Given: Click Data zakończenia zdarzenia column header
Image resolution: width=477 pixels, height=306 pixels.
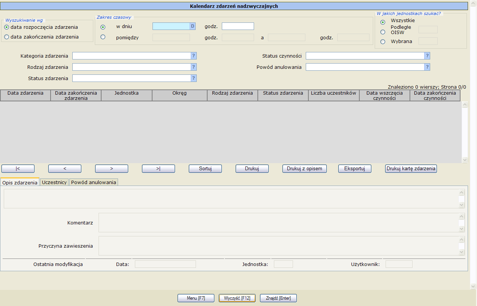Looking at the screenshot, I should (76, 95).
